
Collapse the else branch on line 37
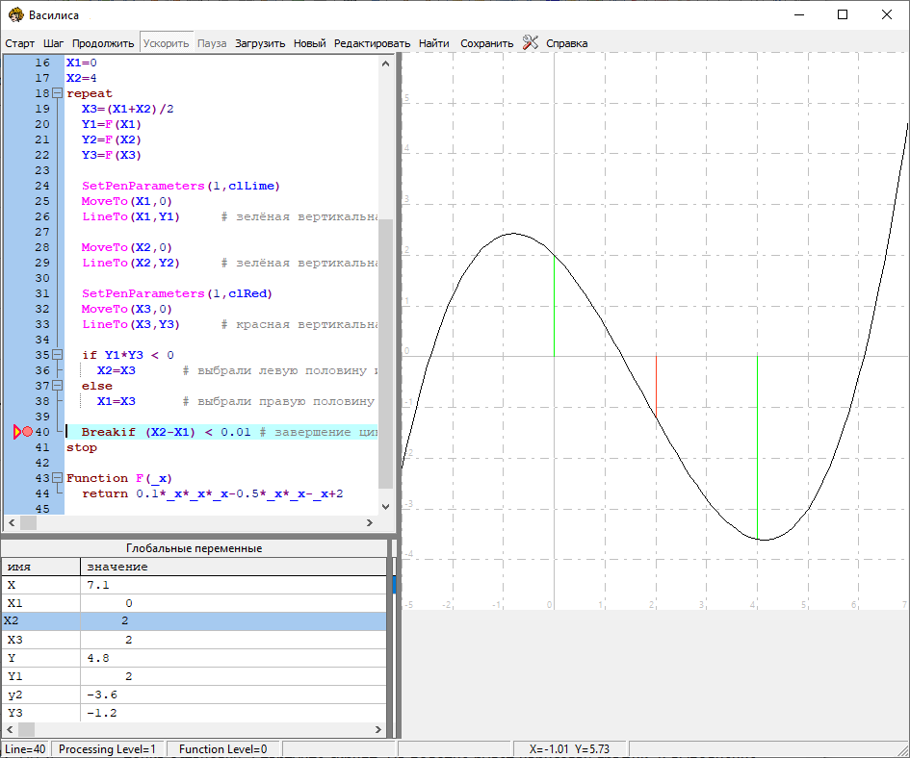coord(57,386)
